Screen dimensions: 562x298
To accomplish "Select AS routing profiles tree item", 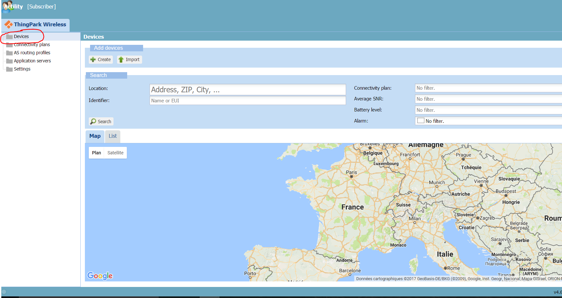I will (x=32, y=53).
